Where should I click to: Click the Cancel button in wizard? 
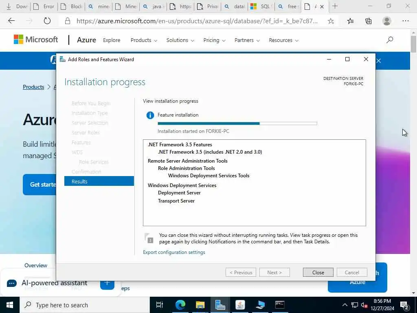[x=351, y=272]
